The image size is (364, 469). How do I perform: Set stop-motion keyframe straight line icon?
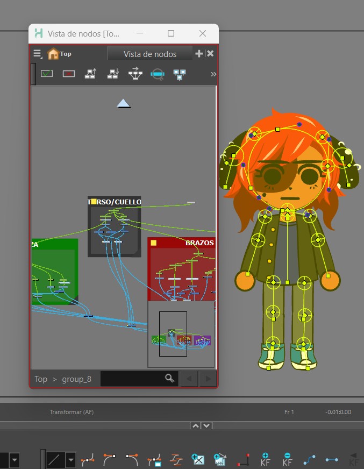click(332, 460)
